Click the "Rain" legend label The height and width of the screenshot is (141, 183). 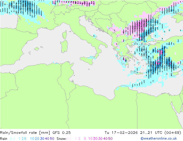coord(4,139)
